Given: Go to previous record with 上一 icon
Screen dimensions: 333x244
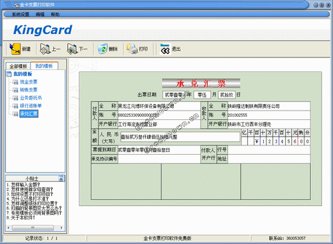Looking at the screenshot, I should 45,49.
